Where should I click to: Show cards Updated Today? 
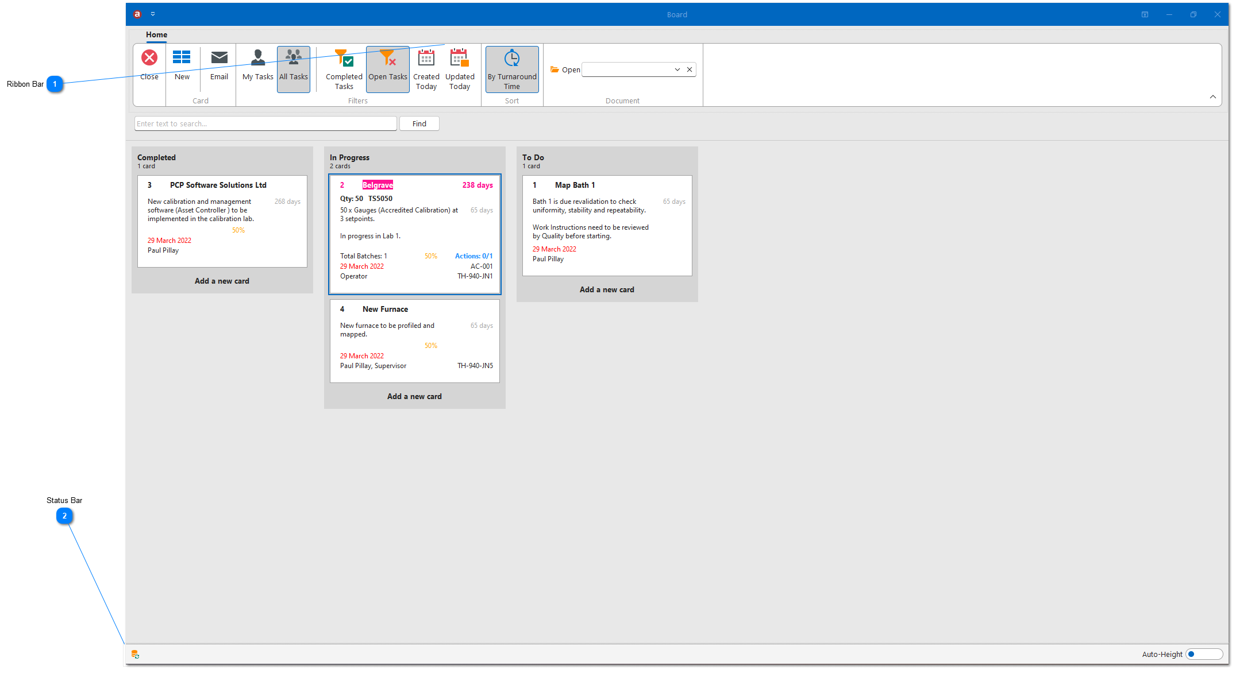460,69
